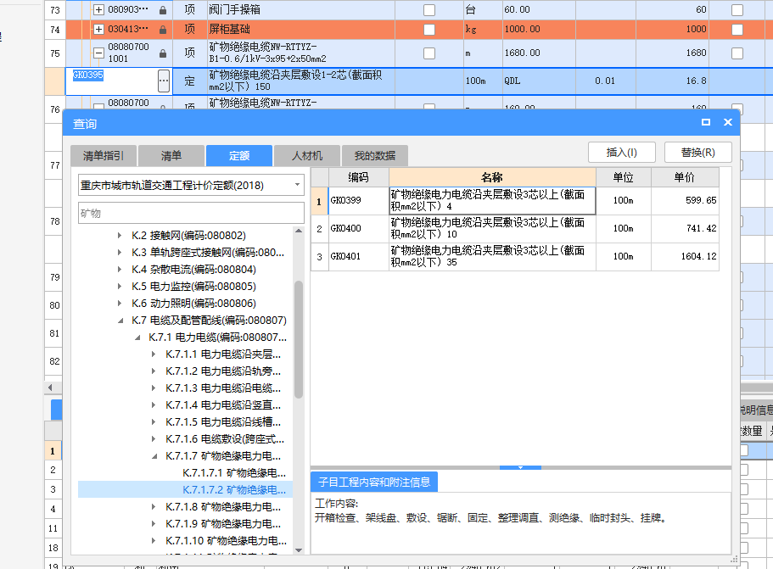Expand K.6 动力照明 node

(120, 303)
